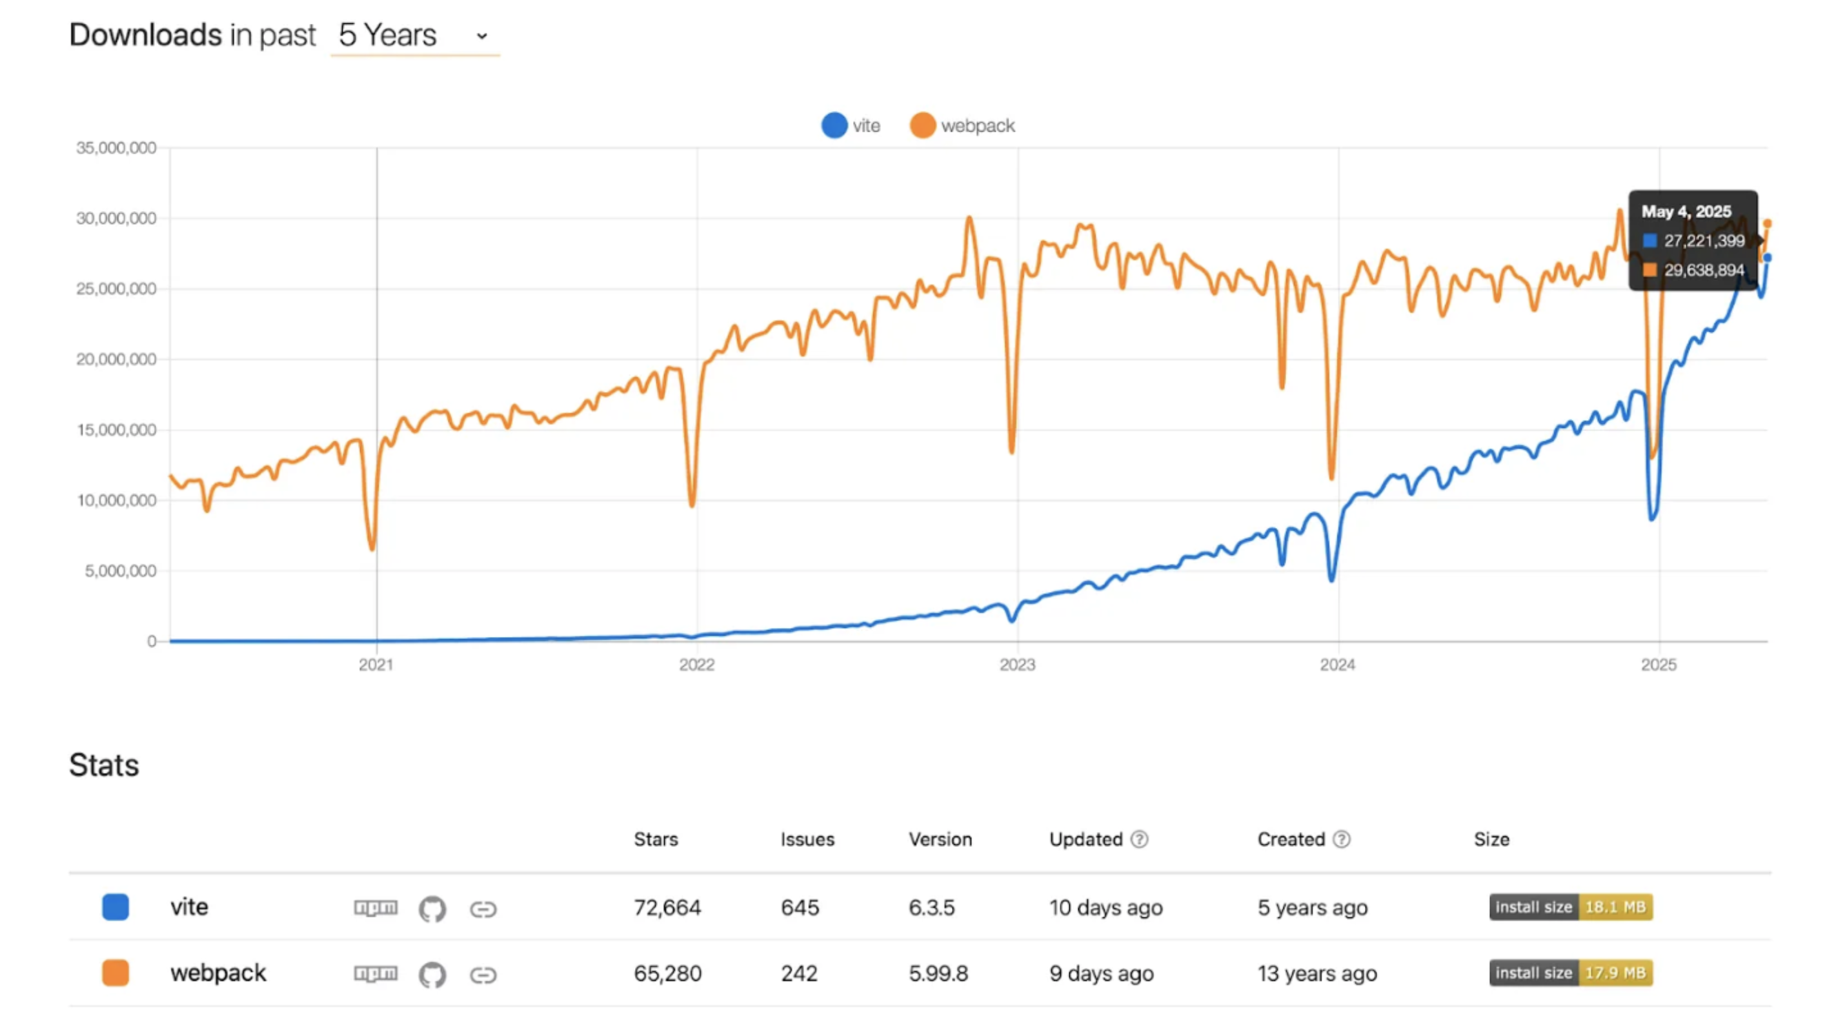Open webpack's npm page icon
Screen dimensions: 1825x1012
(376, 974)
